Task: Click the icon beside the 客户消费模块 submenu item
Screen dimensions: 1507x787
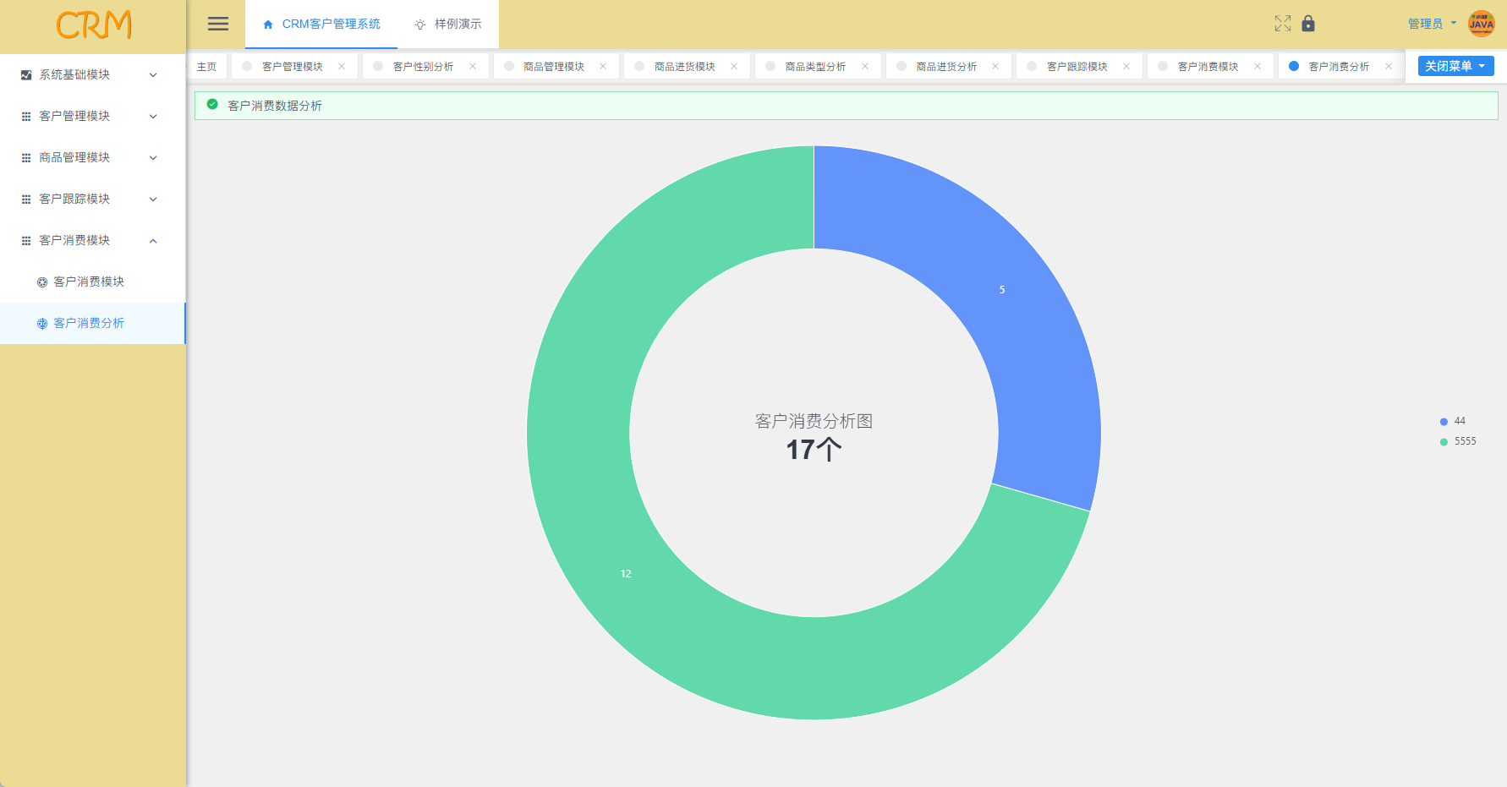Action: click(42, 282)
